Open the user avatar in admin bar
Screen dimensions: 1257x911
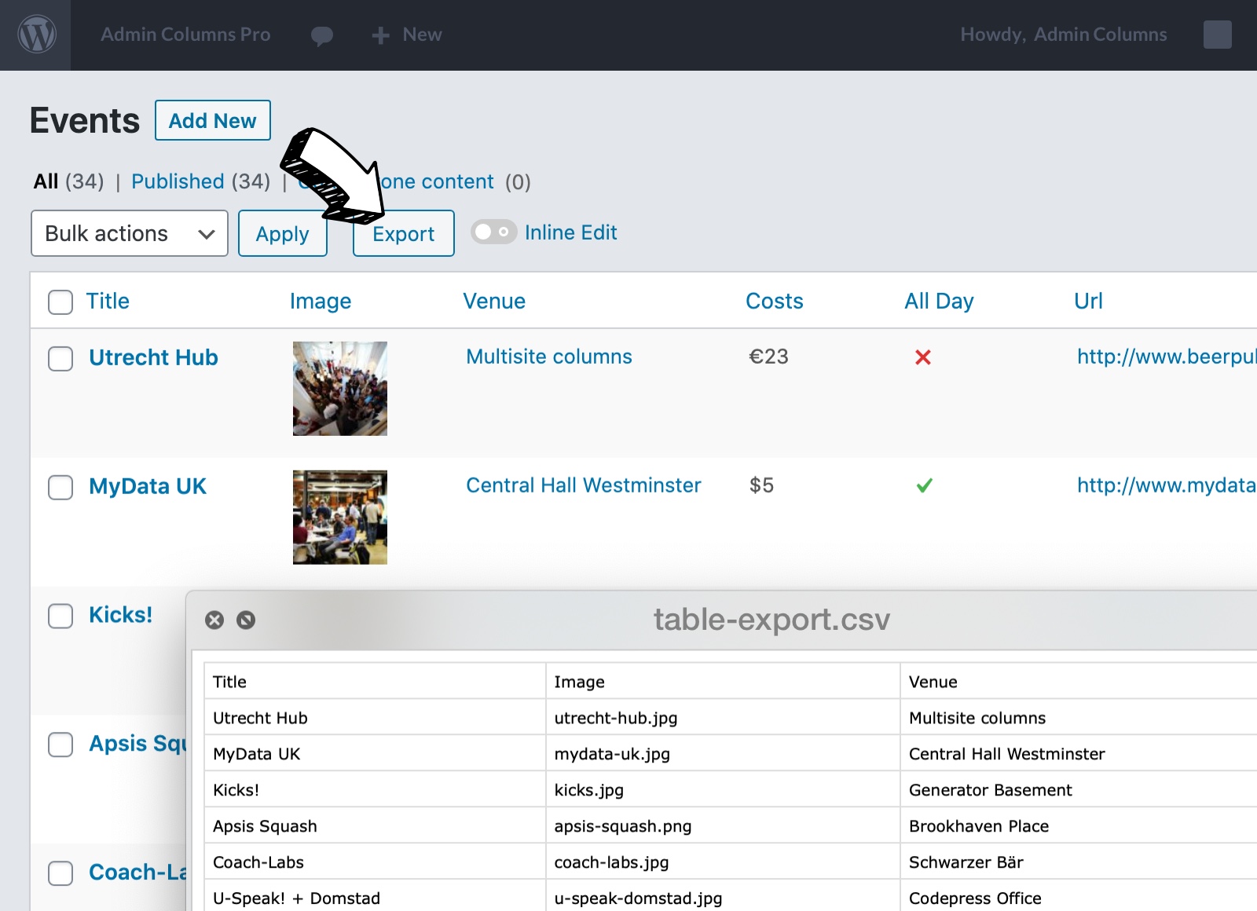(x=1217, y=35)
